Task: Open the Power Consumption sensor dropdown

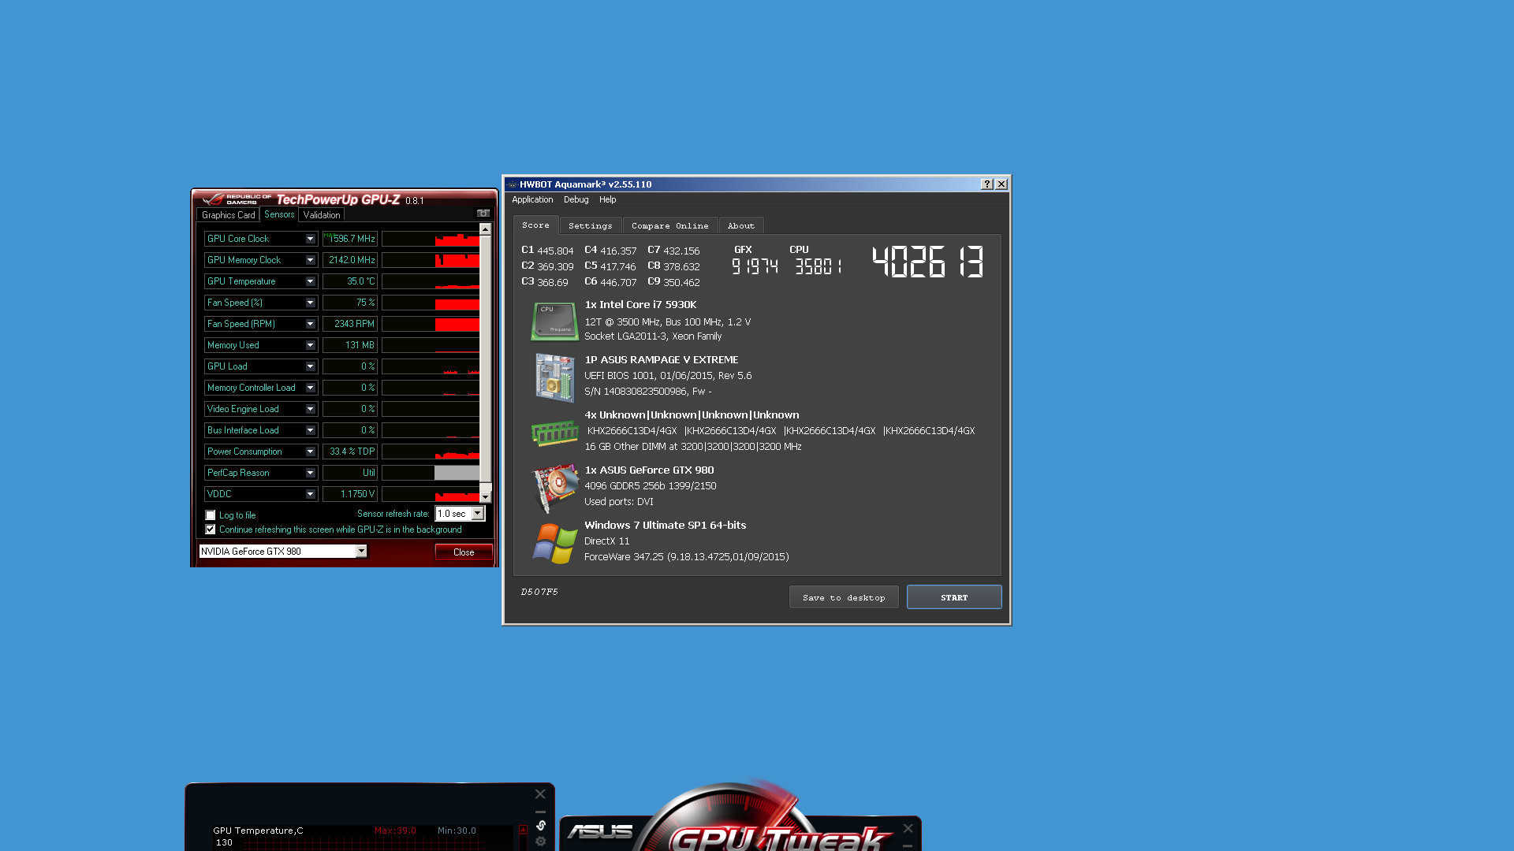Action: pos(310,452)
